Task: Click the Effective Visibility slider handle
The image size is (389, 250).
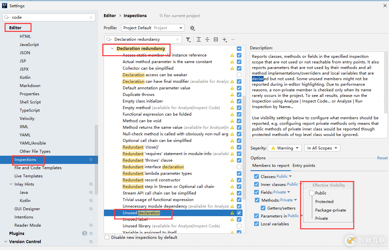Action: pos(312,193)
